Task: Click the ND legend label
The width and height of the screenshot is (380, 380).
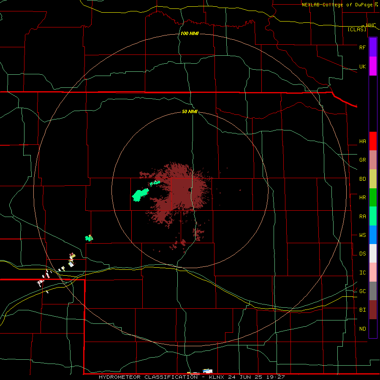Action: click(363, 329)
